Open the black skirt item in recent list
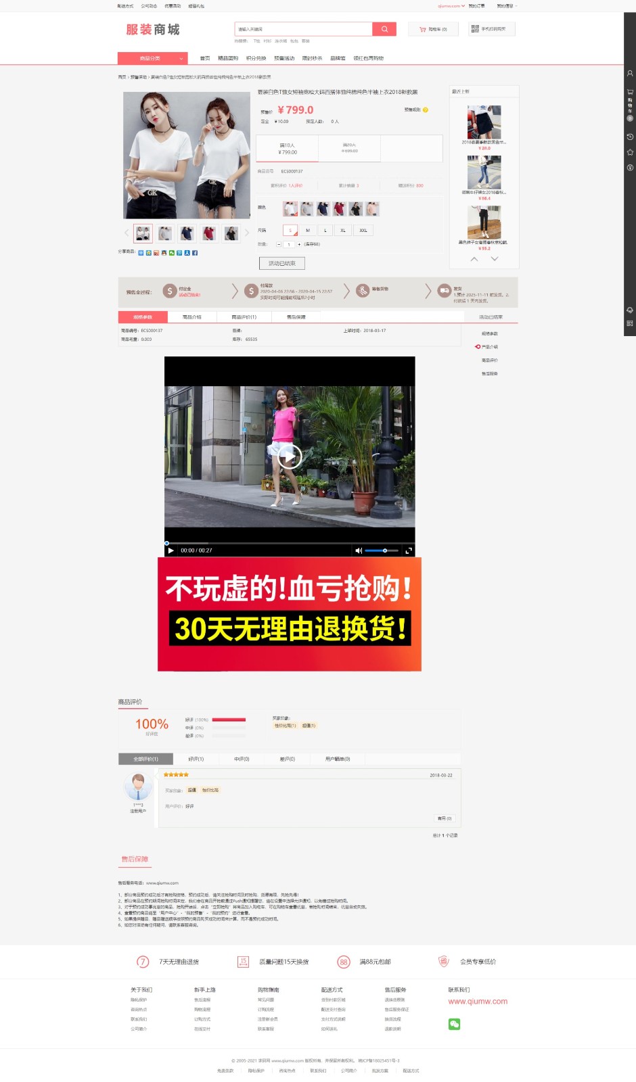The width and height of the screenshot is (636, 1082). [484, 122]
